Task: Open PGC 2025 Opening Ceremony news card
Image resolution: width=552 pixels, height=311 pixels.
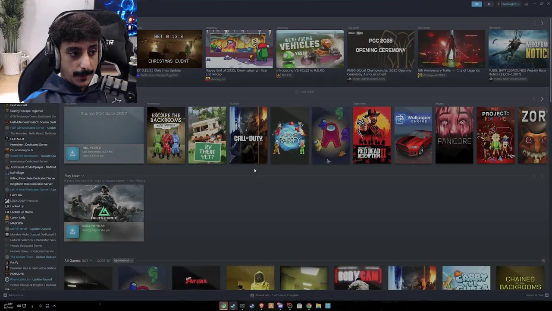Action: pos(381,49)
